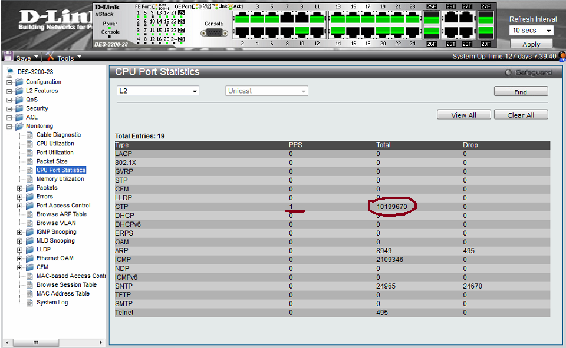Image resolution: width=566 pixels, height=348 pixels.
Task: Click the Safeguard indicator icon
Action: [508, 72]
